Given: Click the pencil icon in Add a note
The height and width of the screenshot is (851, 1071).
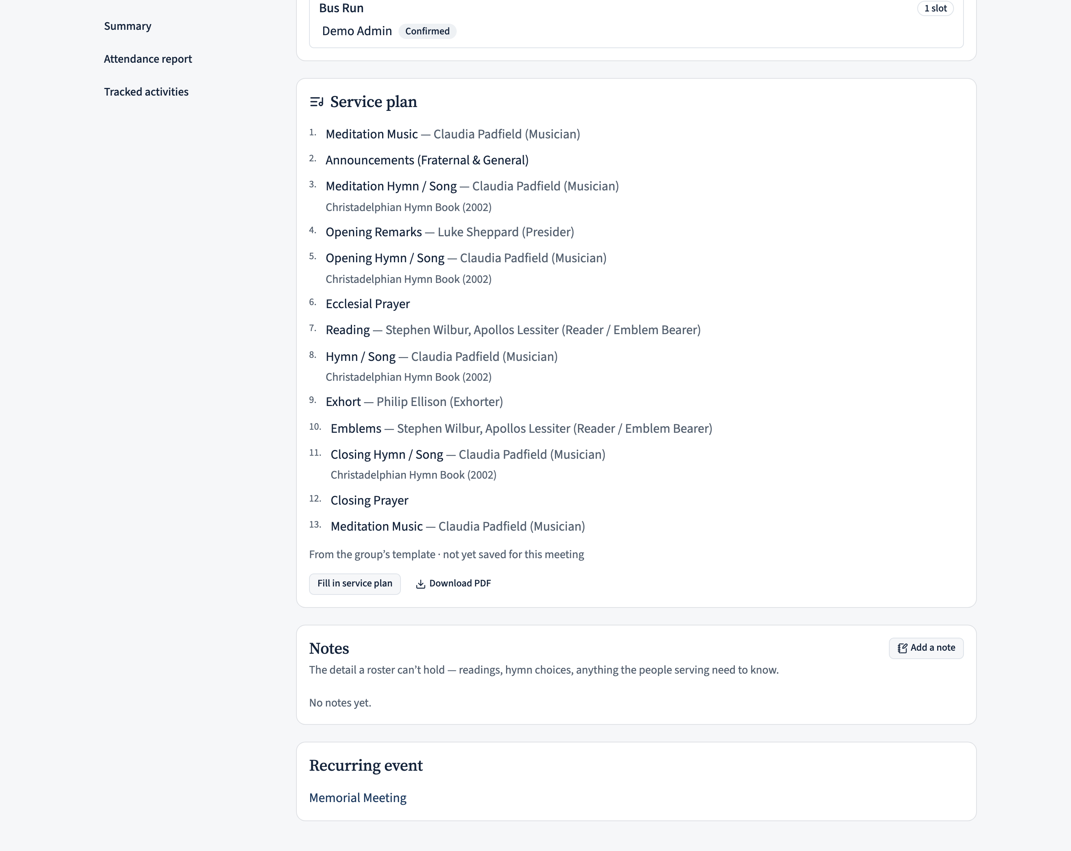Looking at the screenshot, I should click(902, 648).
